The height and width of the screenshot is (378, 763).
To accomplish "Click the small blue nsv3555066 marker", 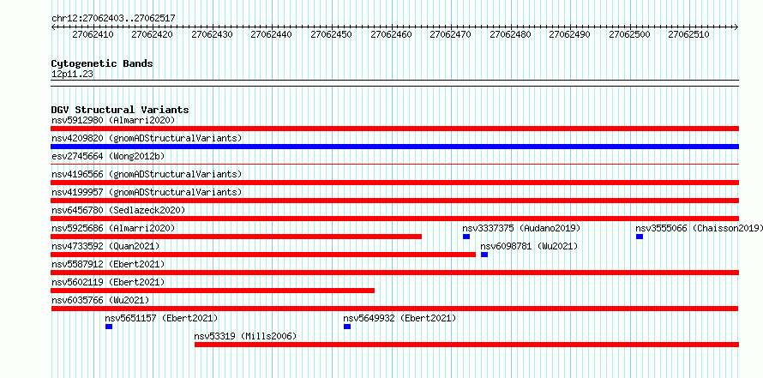I will tap(640, 237).
